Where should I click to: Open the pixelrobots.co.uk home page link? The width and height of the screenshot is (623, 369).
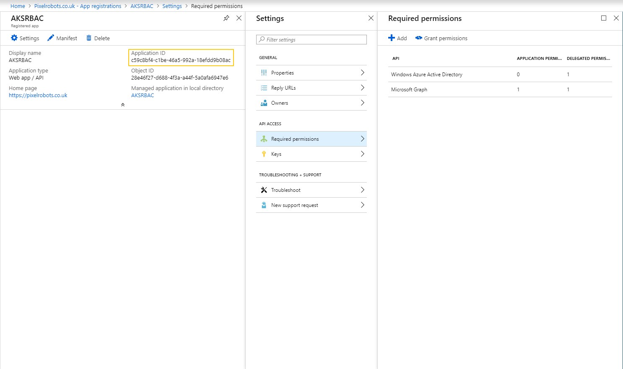coord(38,95)
